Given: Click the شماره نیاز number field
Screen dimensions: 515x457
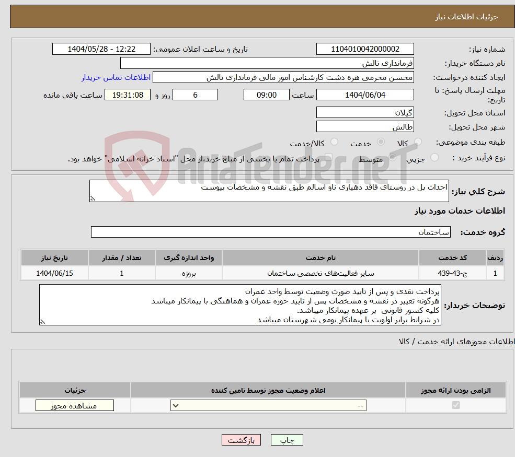Looking at the screenshot, I should [365, 49].
